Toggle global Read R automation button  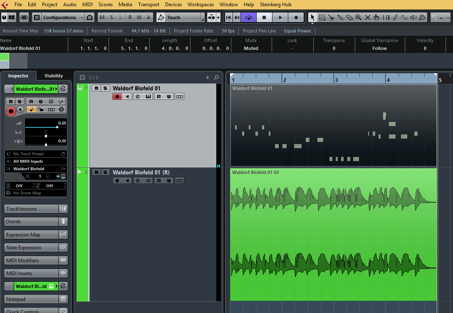pyautogui.click(x=130, y=17)
